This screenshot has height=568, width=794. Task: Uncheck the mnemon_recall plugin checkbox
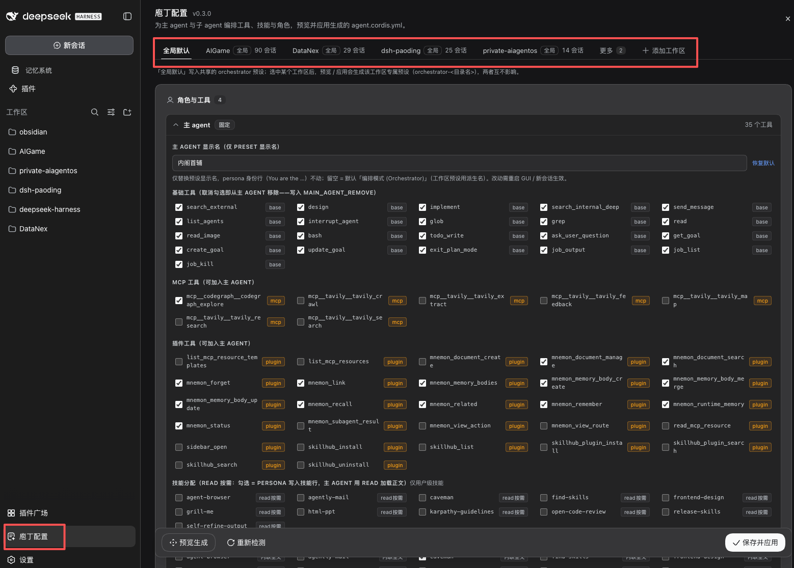301,404
